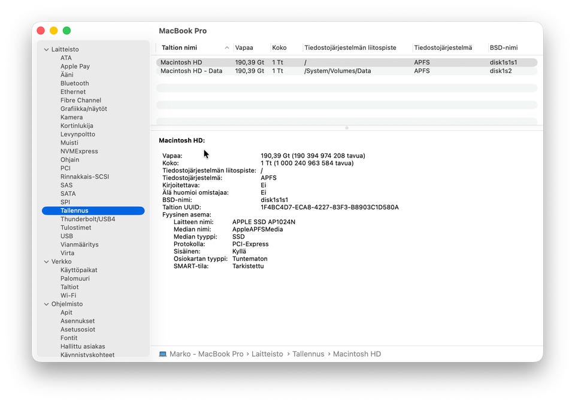Select highlighted Tallennus entry
575x404 pixels.
click(93, 210)
